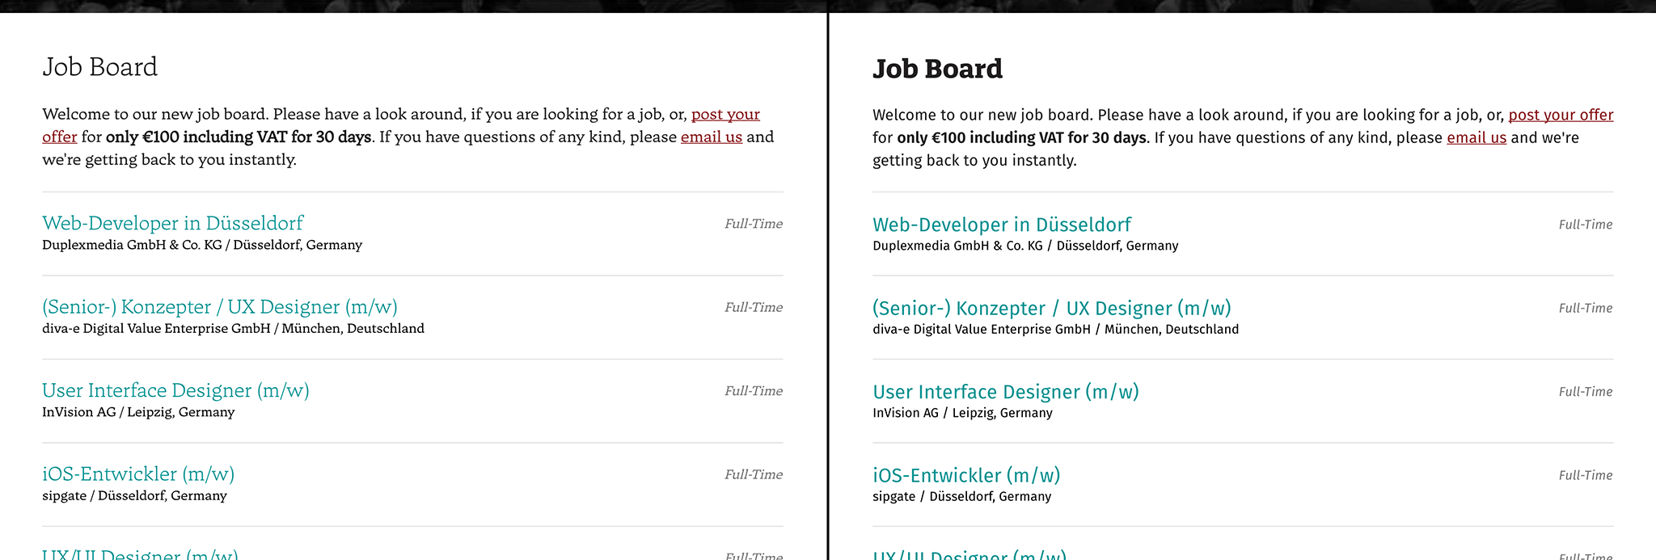Click the light-weight 'Job Board' heading
Viewport: 1656px width, 560px height.
(99, 67)
